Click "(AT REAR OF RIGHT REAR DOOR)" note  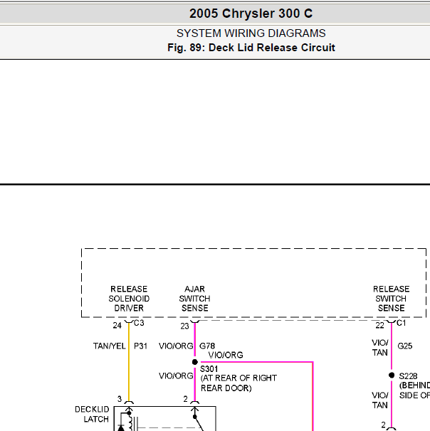[238, 383]
